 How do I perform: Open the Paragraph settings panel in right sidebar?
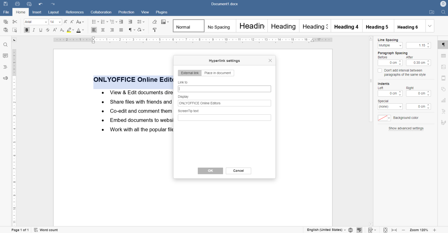(443, 44)
